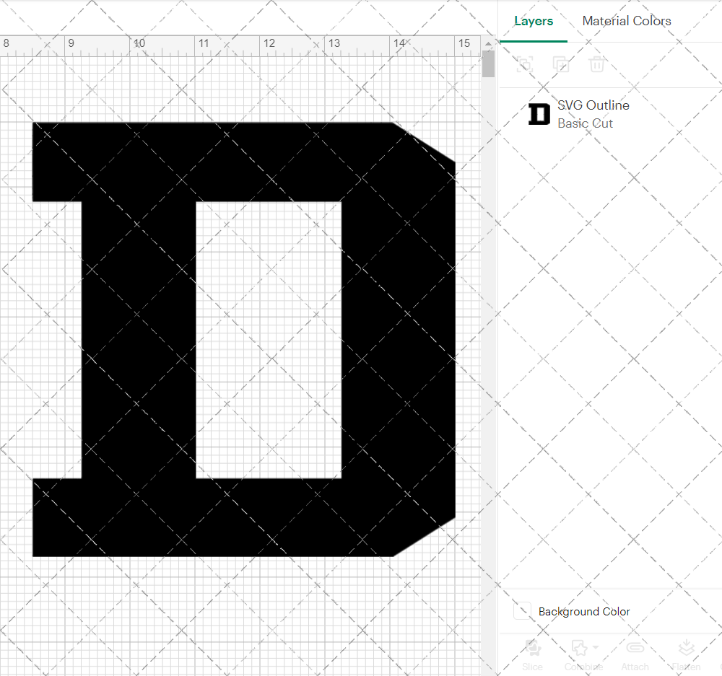Screen dimensions: 722x676
Task: Click the Attach tool
Action: tap(635, 654)
